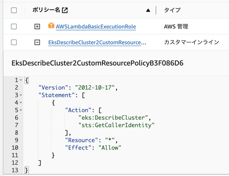
Task: Click the "Version" key in JSON
Action: click(53, 88)
